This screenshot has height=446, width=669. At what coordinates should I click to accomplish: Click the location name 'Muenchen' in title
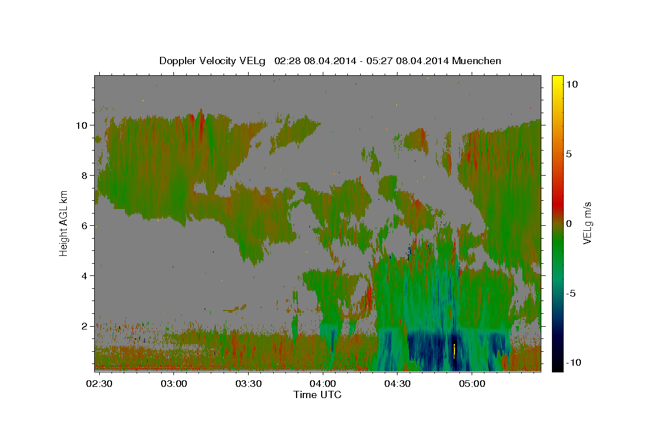(477, 61)
